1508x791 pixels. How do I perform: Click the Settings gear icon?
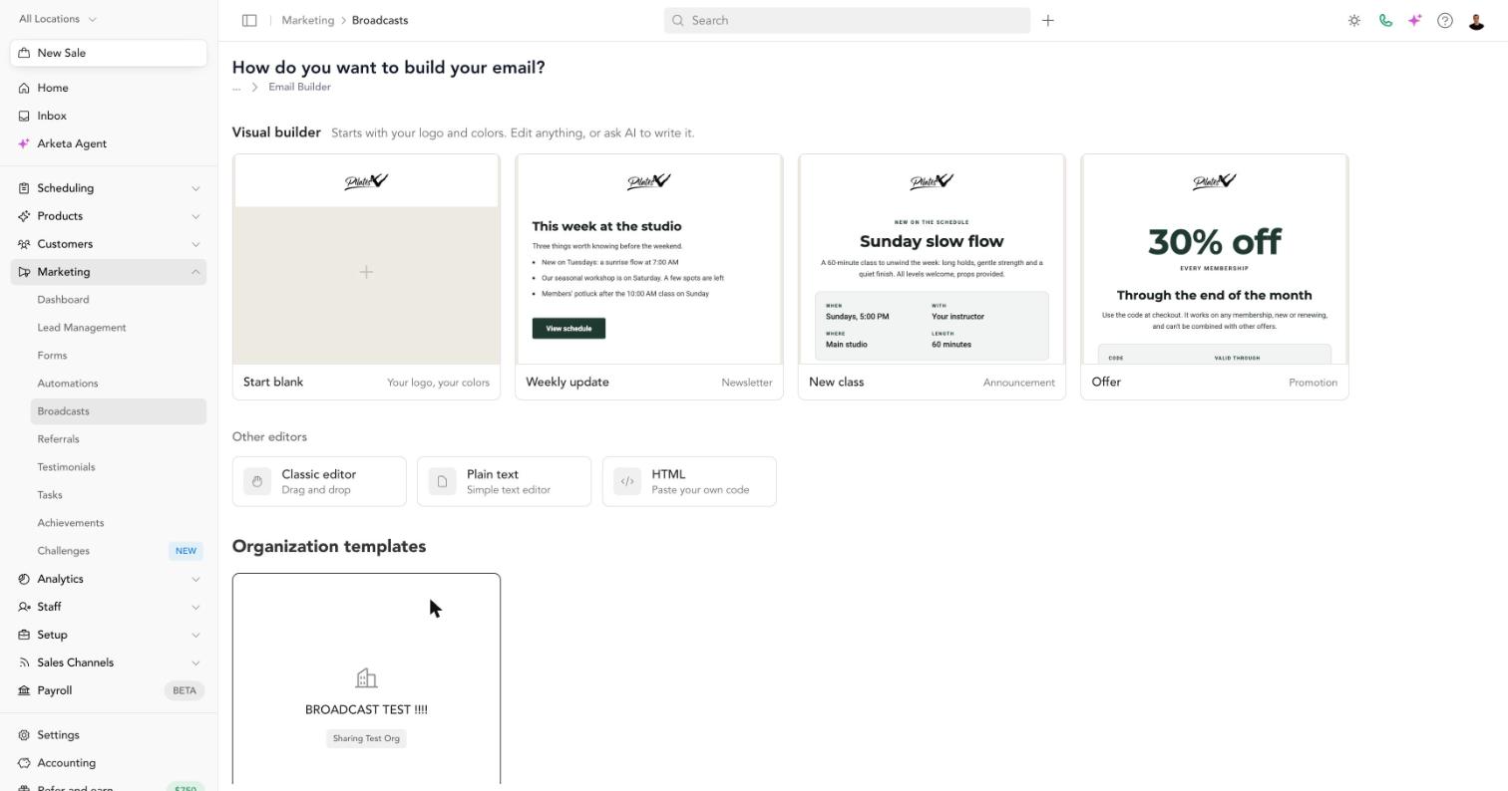(x=24, y=735)
